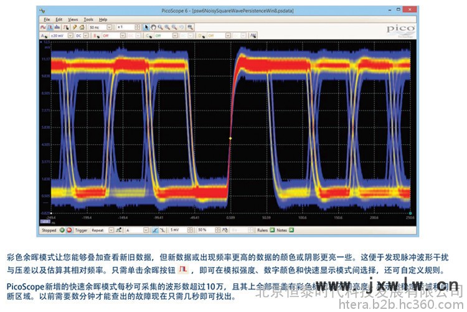Click the blue axis scaling button at bottom-left
The image size is (467, 312).
coord(45,222)
